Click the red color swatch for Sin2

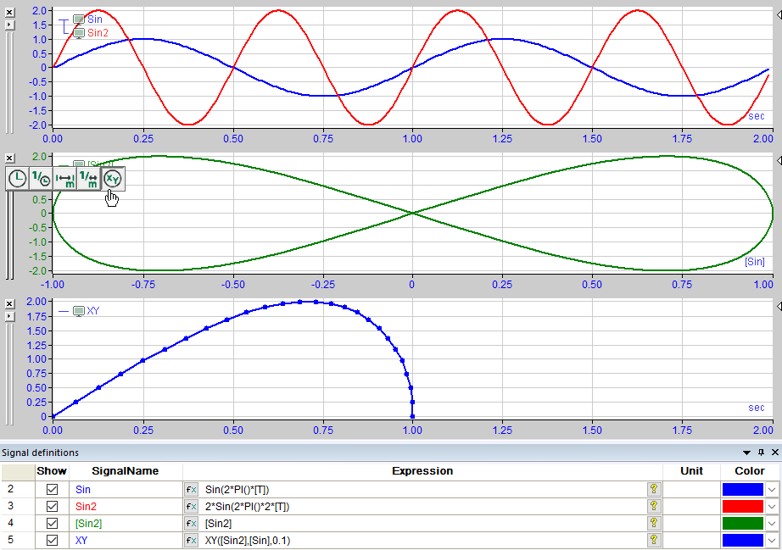coord(743,507)
